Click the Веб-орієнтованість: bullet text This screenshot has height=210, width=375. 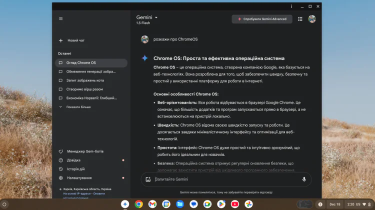coord(177,102)
